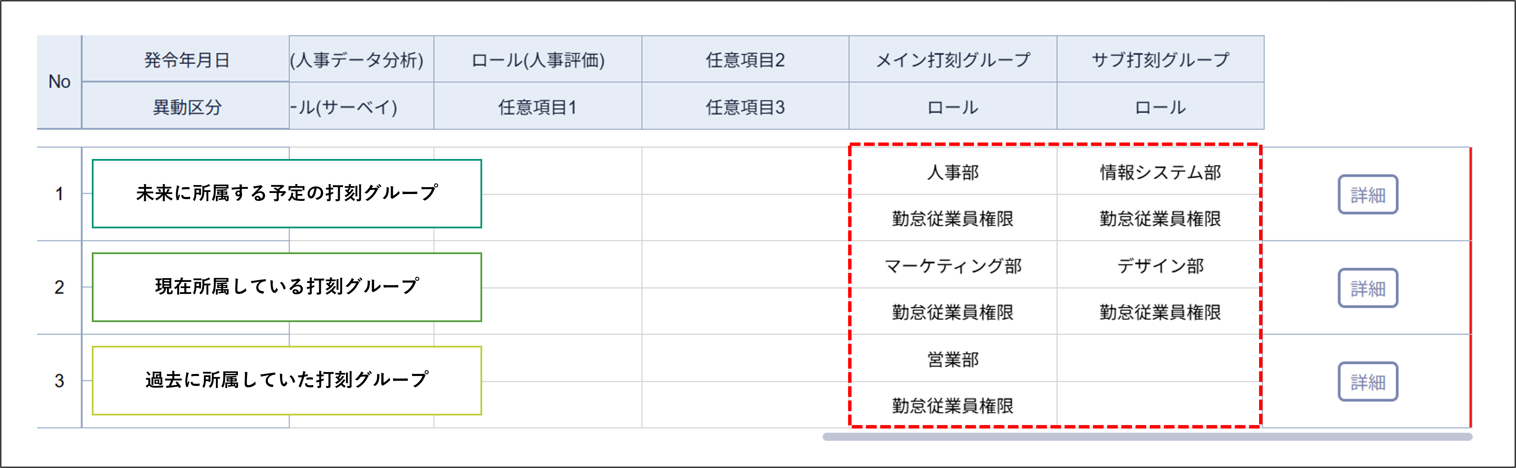Click 人事部 in row 1

pos(953,173)
